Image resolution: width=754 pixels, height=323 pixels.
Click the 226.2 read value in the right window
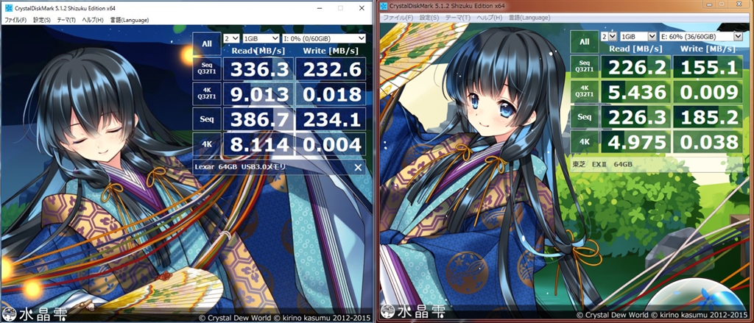635,67
